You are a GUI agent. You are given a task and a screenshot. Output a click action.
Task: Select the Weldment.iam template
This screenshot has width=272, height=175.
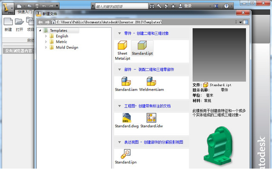(151, 85)
